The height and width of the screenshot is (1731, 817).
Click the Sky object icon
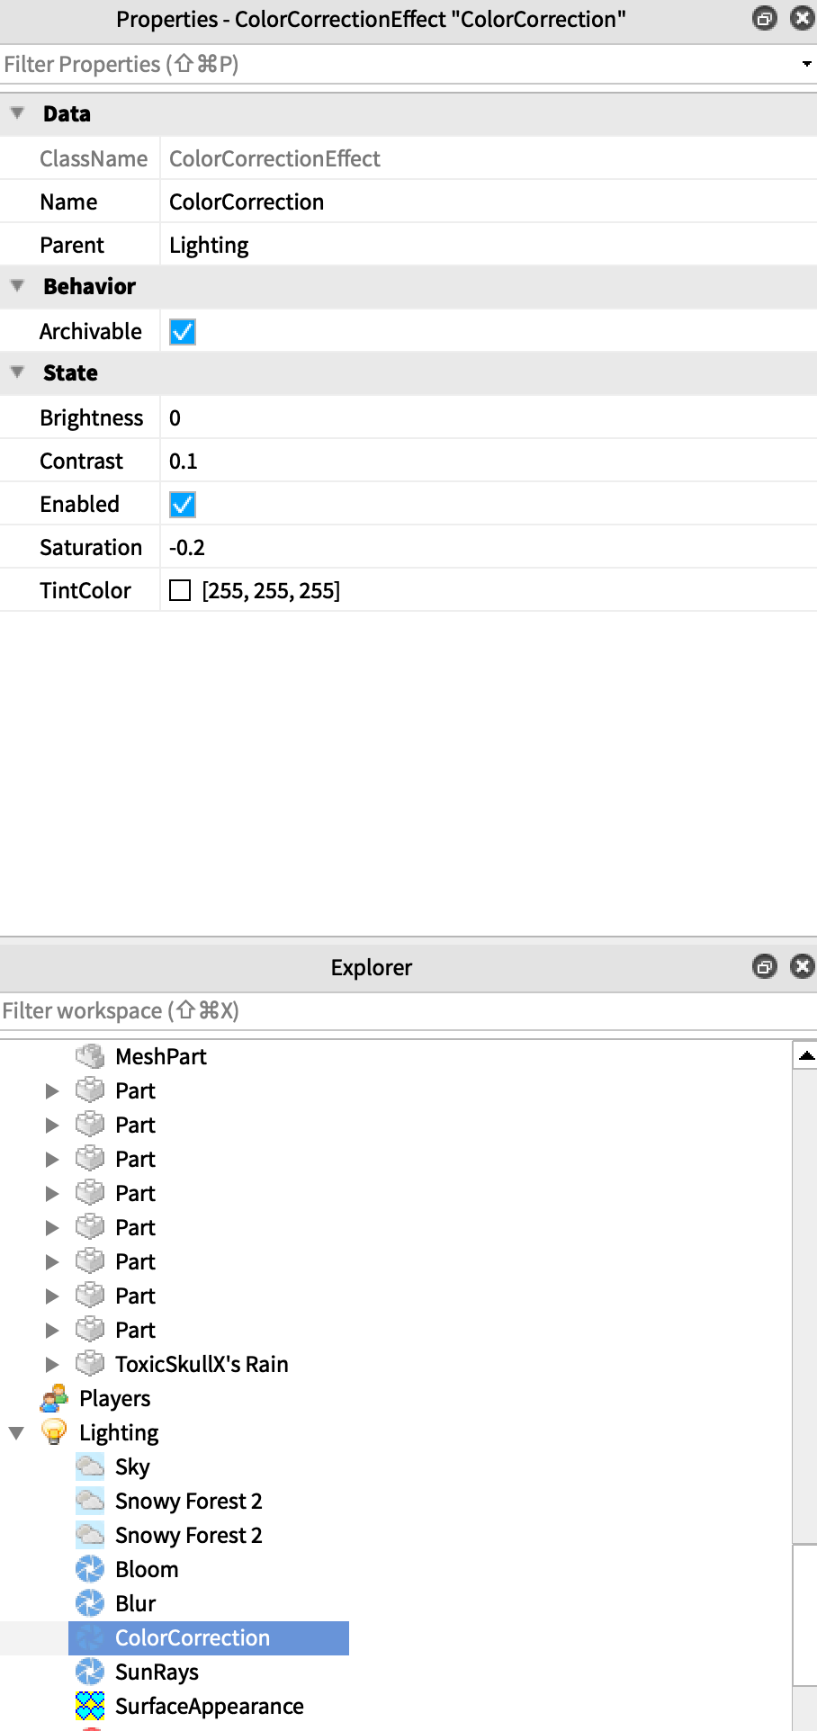coord(90,1466)
